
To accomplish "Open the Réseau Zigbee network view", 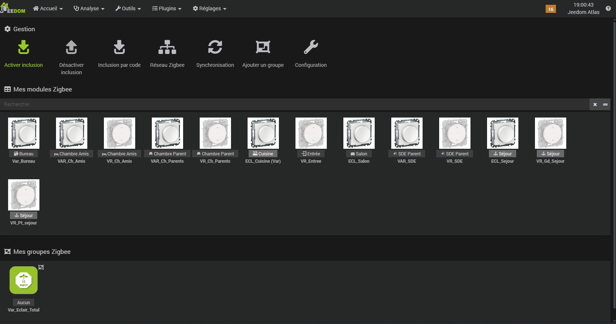I will (167, 47).
